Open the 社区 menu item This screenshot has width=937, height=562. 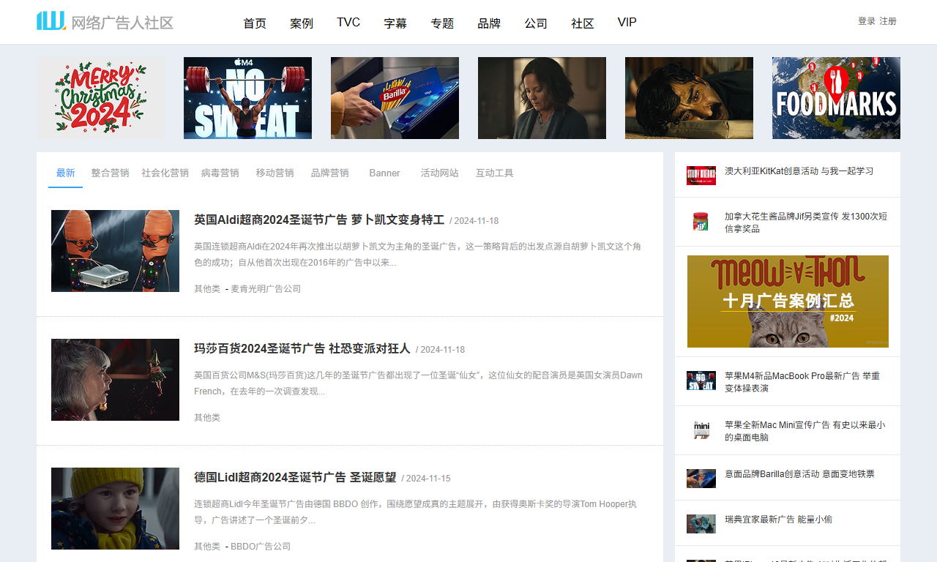coord(583,23)
